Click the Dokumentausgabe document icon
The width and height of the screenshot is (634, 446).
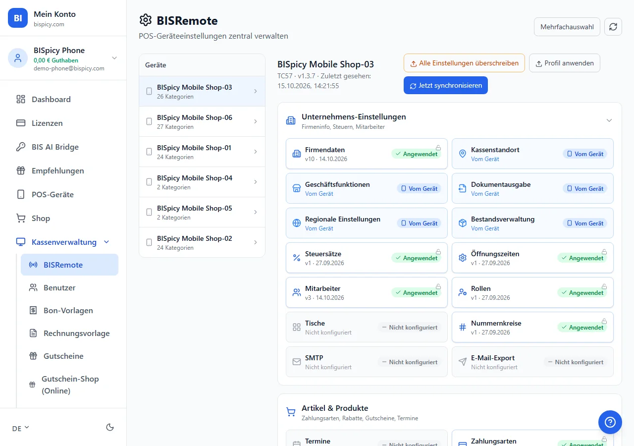tap(463, 188)
